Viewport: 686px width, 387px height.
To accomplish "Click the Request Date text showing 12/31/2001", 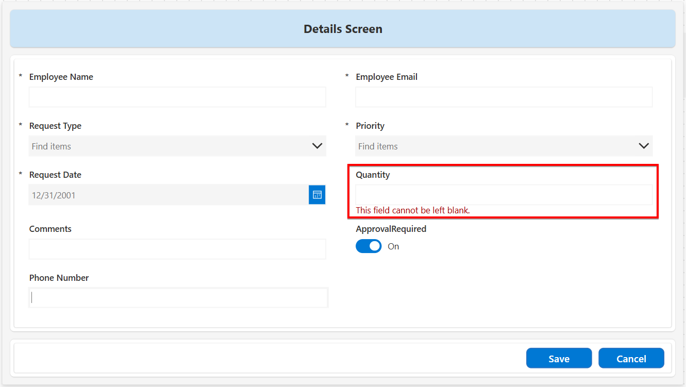I will [x=54, y=195].
